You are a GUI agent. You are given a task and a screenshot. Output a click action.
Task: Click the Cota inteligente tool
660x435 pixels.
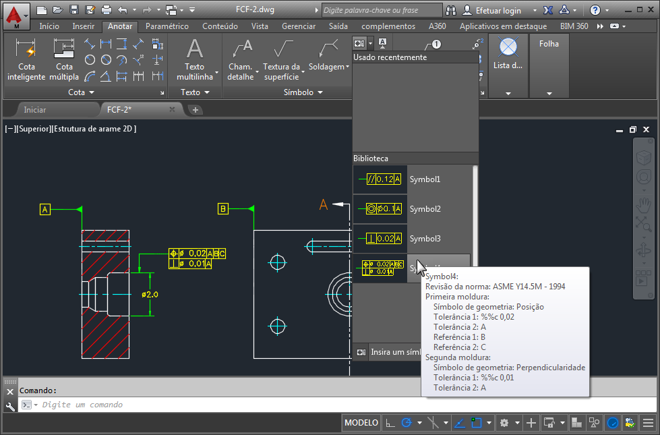click(x=26, y=59)
